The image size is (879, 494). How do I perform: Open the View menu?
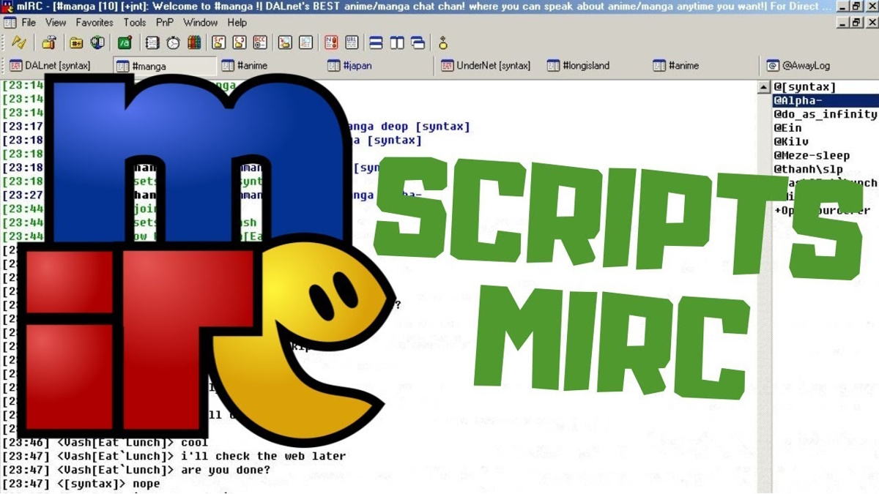click(x=56, y=23)
